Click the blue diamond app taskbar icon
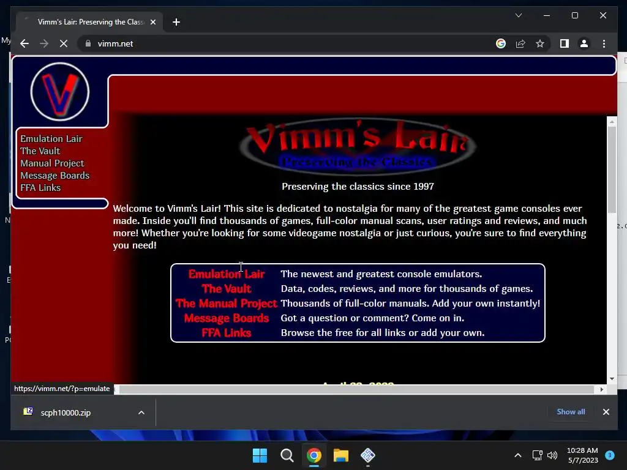The width and height of the screenshot is (627, 470). [x=368, y=455]
